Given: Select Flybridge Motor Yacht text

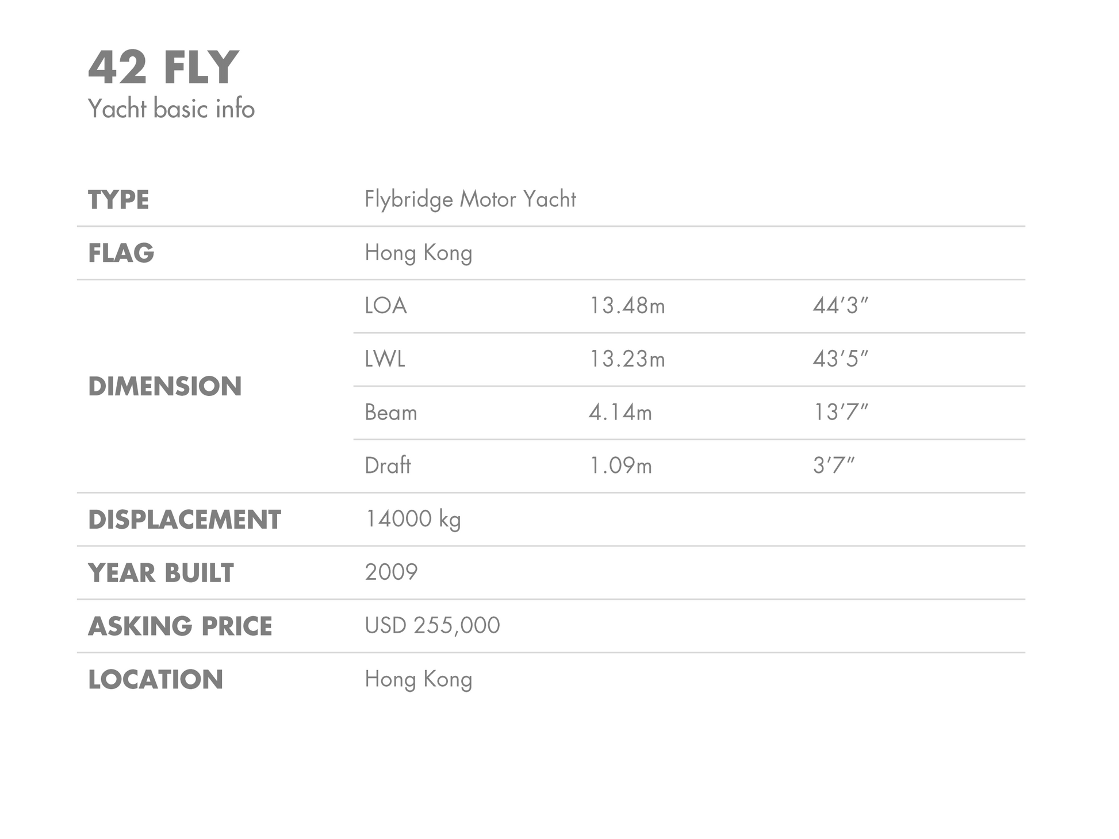Looking at the screenshot, I should (x=470, y=199).
